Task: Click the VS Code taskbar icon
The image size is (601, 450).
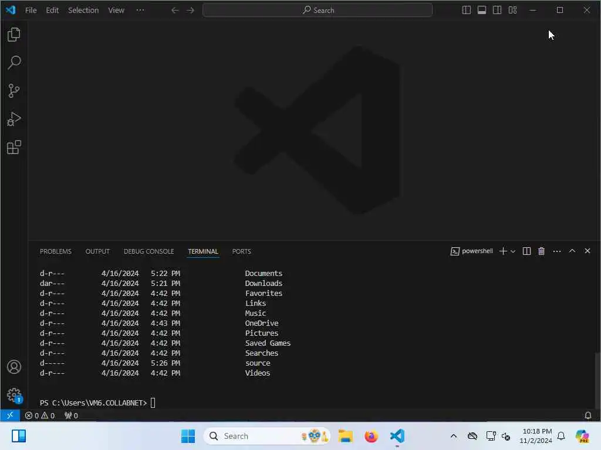Action: 397,436
